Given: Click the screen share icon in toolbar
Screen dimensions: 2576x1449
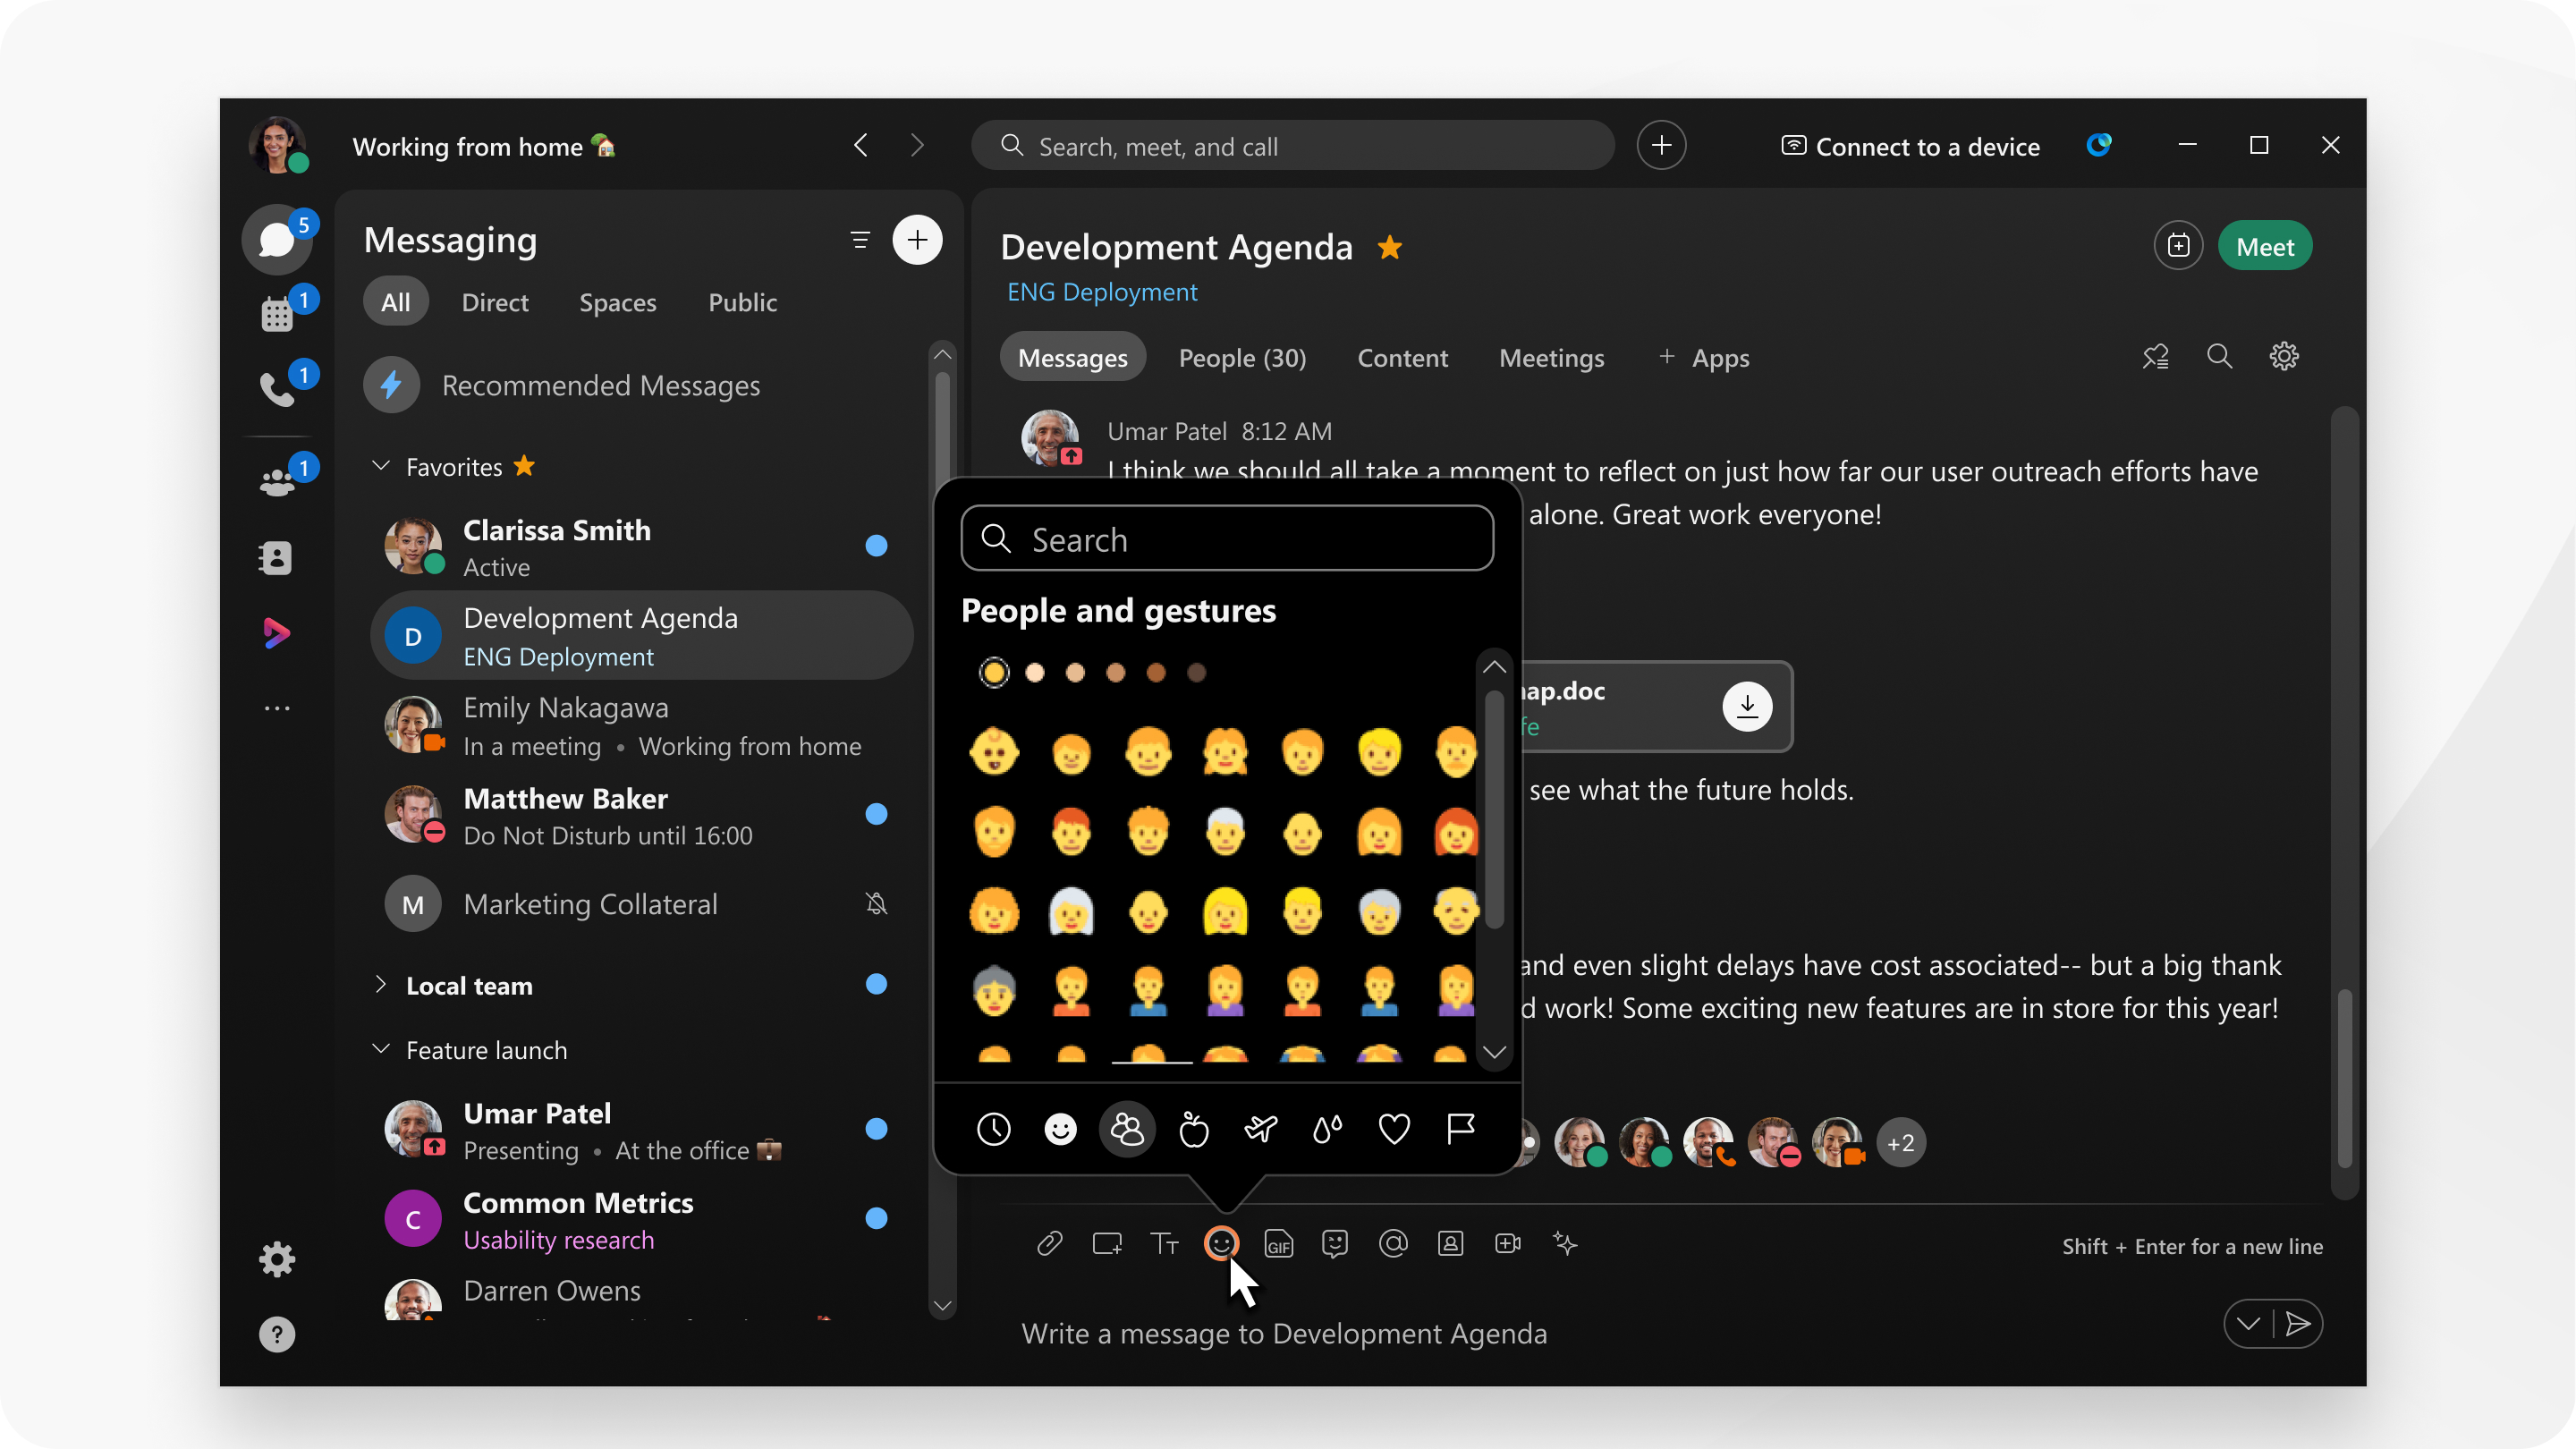Looking at the screenshot, I should click(x=1107, y=1244).
